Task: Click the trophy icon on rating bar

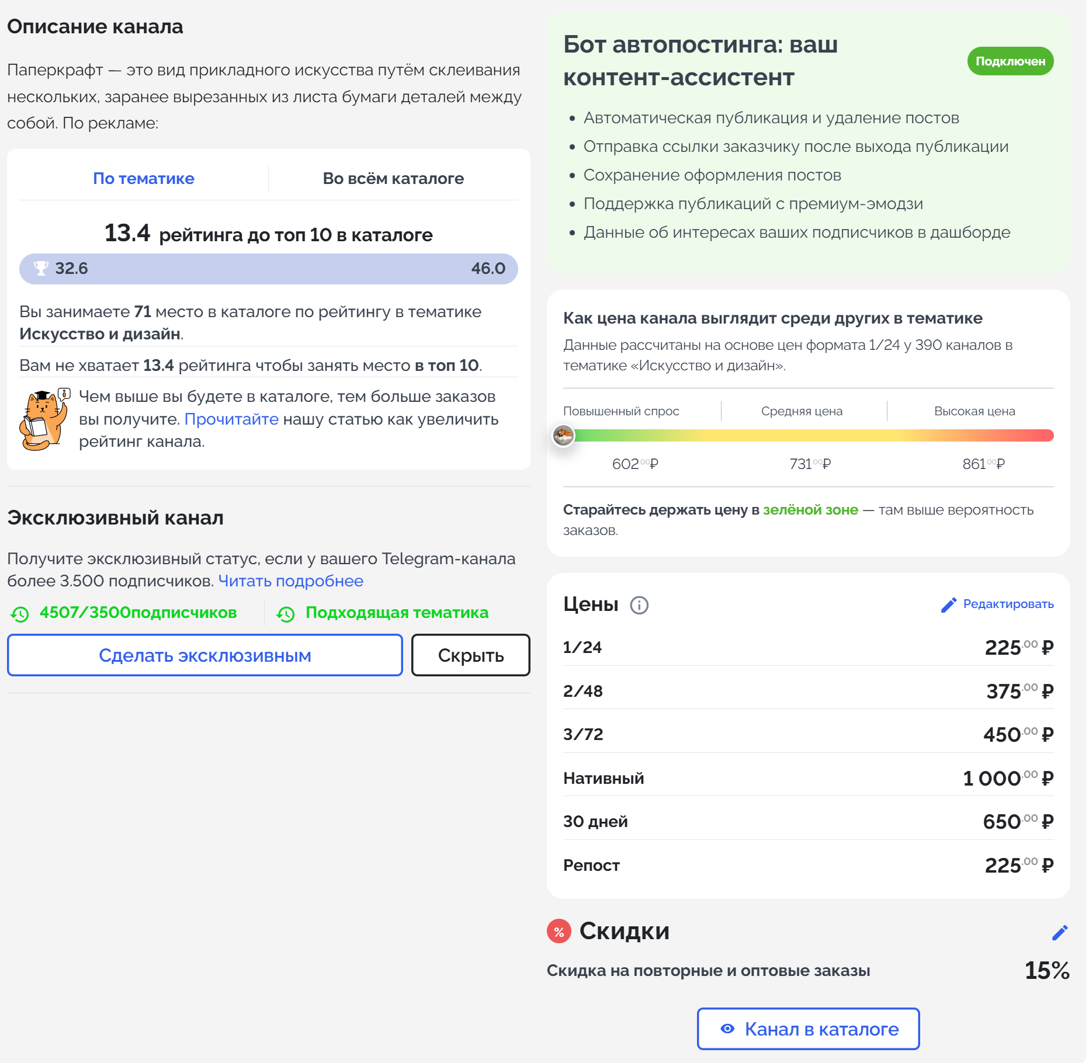Action: tap(41, 269)
